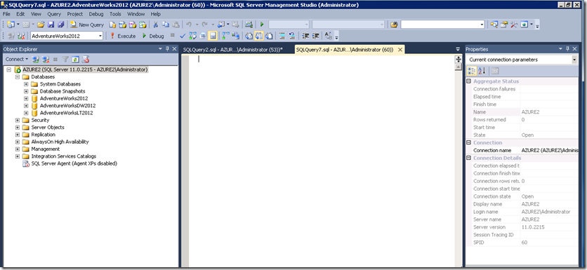Select Results to File icon

coord(268,36)
